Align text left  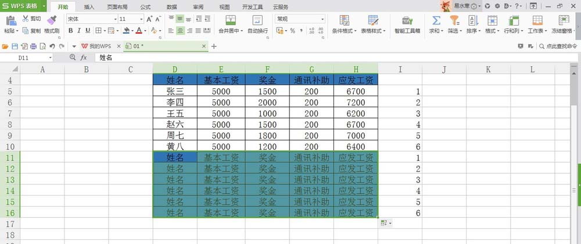click(x=171, y=31)
